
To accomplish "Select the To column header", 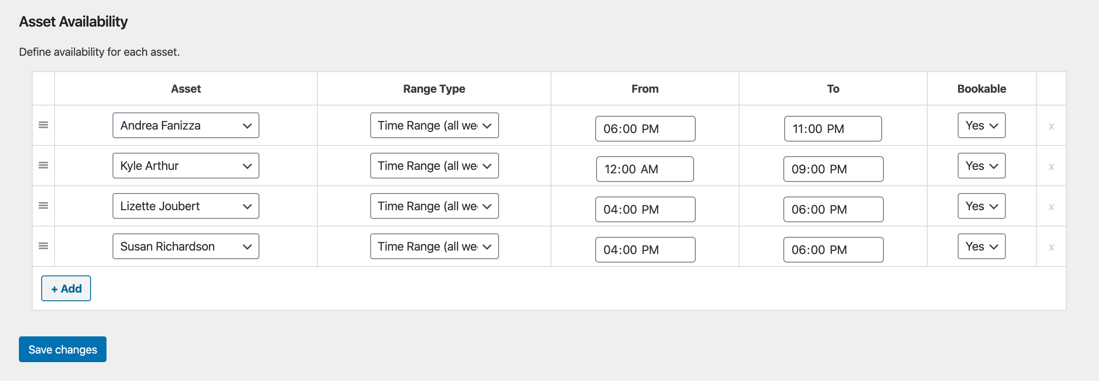I will pyautogui.click(x=833, y=89).
